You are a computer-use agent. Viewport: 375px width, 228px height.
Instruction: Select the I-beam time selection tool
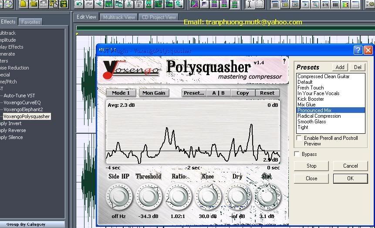pos(249,4)
